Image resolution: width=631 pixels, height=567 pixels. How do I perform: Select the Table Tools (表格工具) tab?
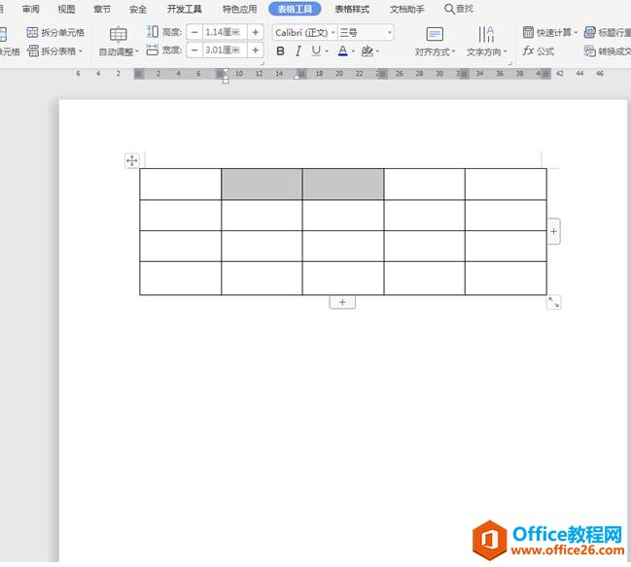(295, 9)
